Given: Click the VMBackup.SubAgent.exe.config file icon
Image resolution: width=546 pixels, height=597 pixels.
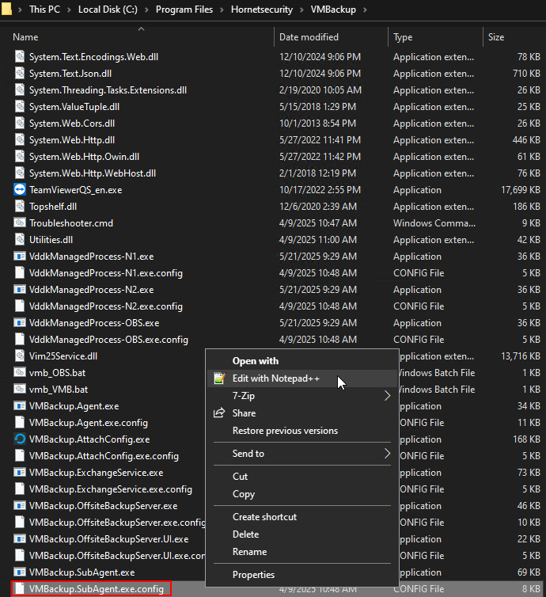Looking at the screenshot, I should tap(20, 588).
